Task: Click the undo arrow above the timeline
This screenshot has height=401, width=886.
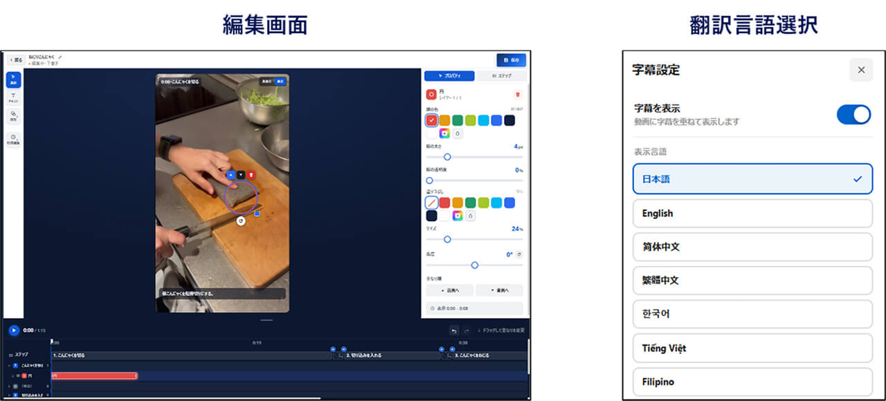Action: pos(453,330)
